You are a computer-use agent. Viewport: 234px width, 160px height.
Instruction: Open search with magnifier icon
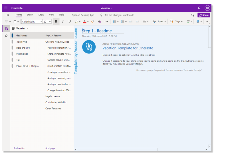click(x=6, y=36)
